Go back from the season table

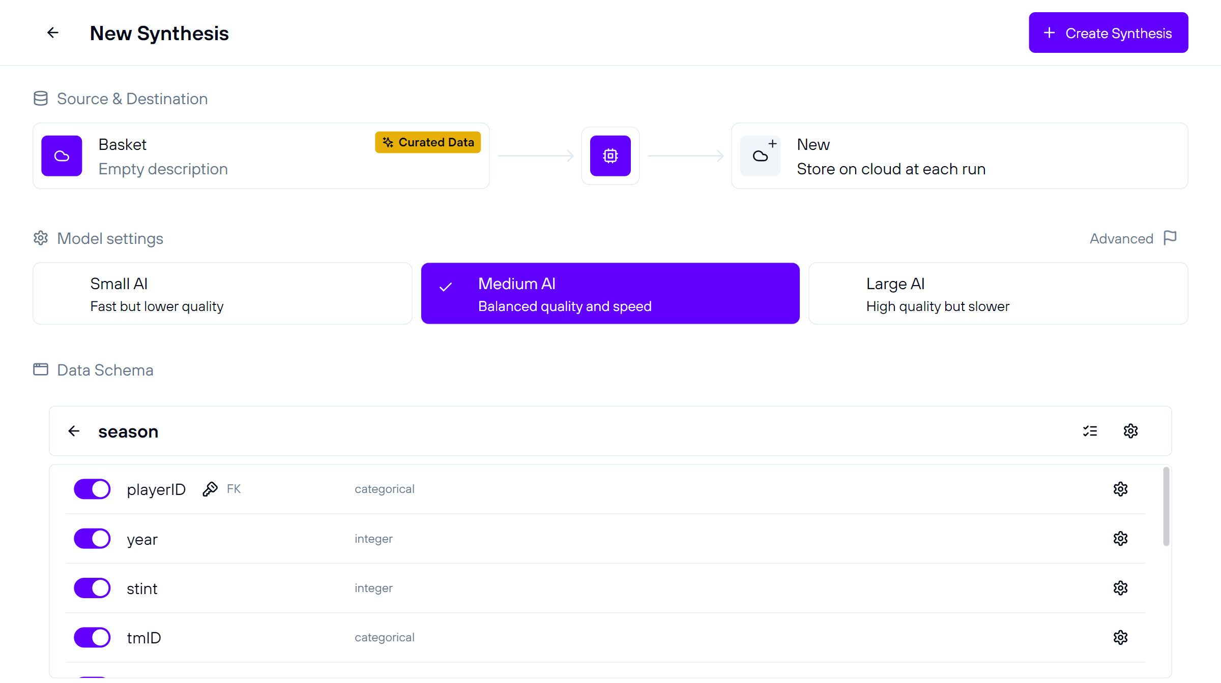(x=74, y=431)
